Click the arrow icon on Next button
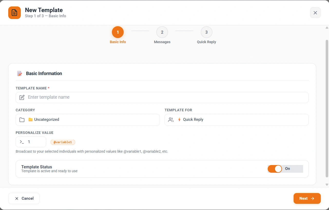This screenshot has height=210, width=329. coord(312,198)
